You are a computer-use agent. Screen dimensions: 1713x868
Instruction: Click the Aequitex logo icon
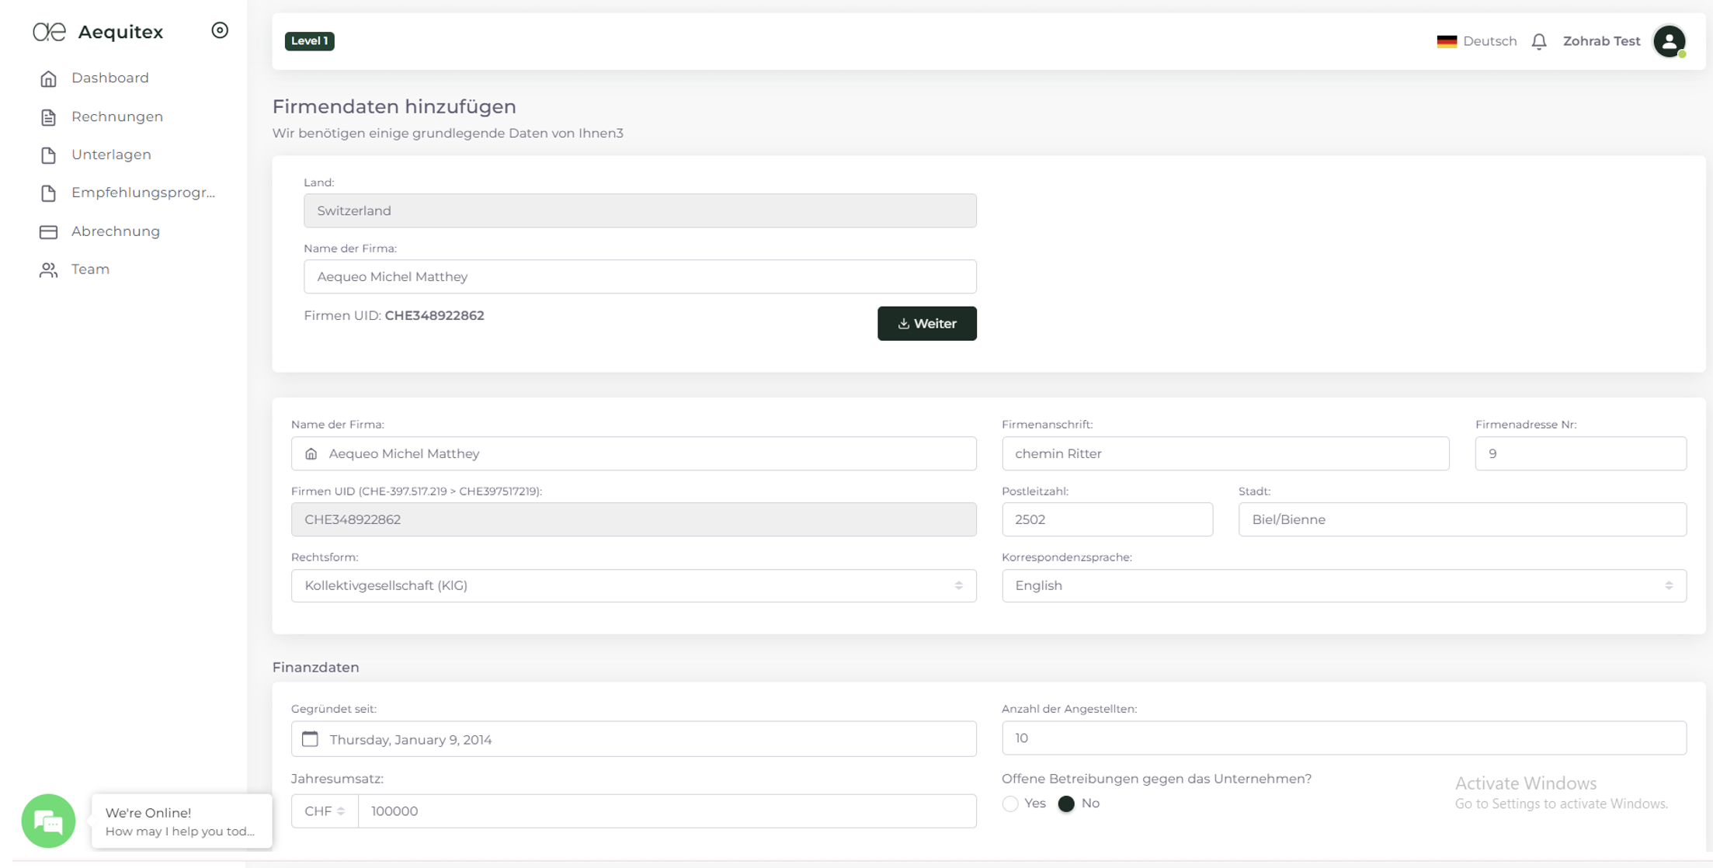pyautogui.click(x=49, y=32)
